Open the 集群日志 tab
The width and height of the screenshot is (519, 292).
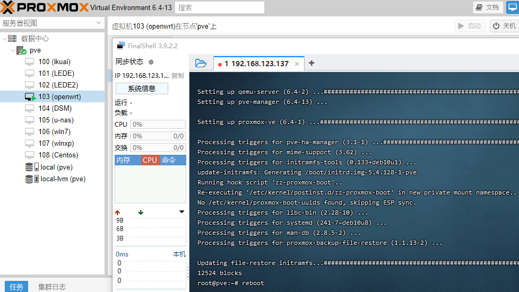pyautogui.click(x=52, y=287)
